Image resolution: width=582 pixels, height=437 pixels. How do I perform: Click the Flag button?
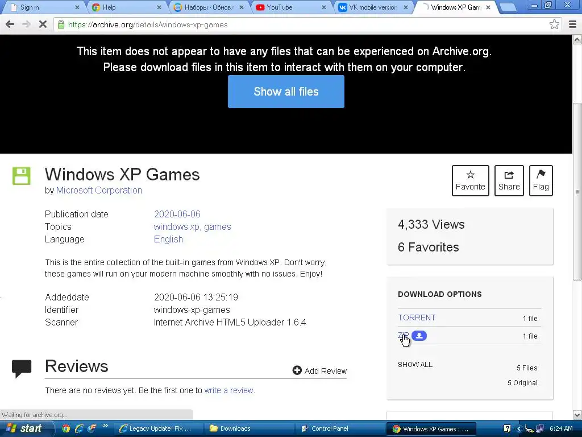point(541,180)
